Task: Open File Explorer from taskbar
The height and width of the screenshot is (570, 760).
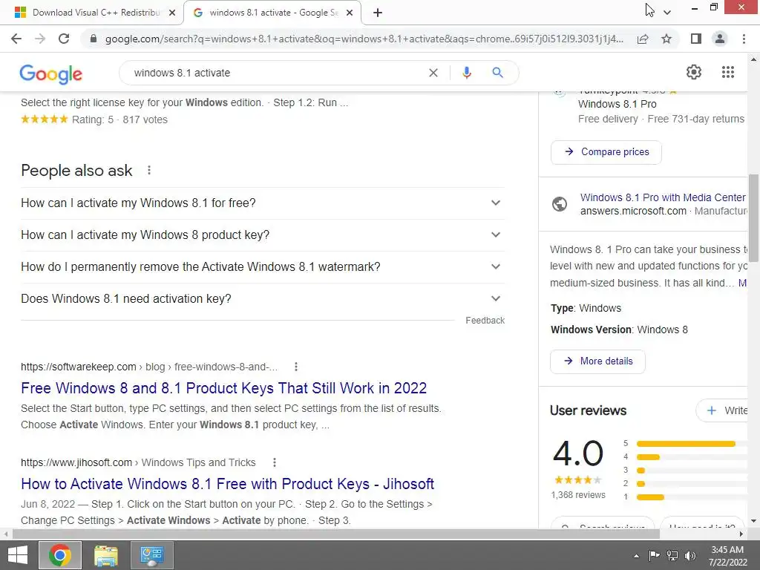Action: pyautogui.click(x=106, y=555)
